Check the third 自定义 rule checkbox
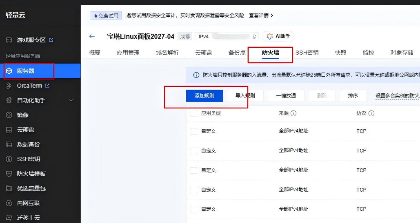 [193, 170]
